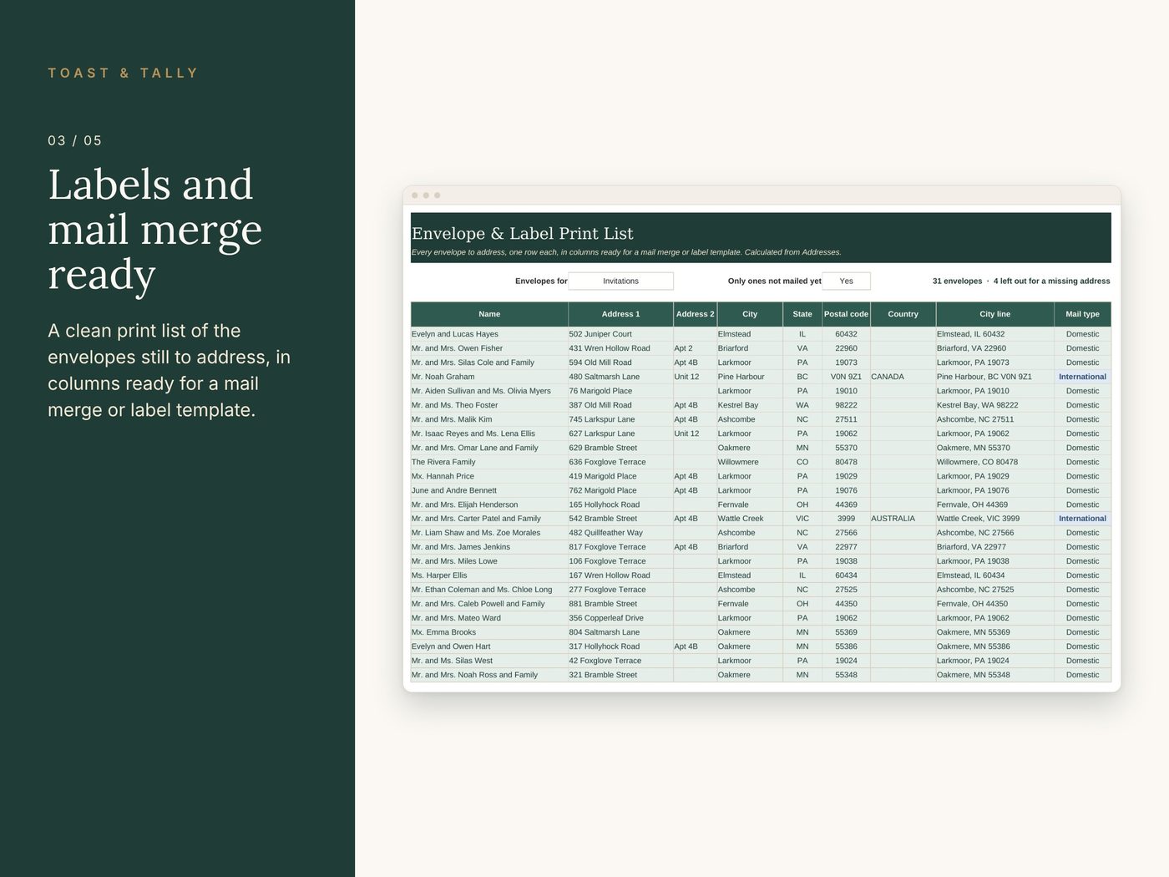Click postal code '98222'
This screenshot has height=877, width=1169.
click(x=846, y=405)
